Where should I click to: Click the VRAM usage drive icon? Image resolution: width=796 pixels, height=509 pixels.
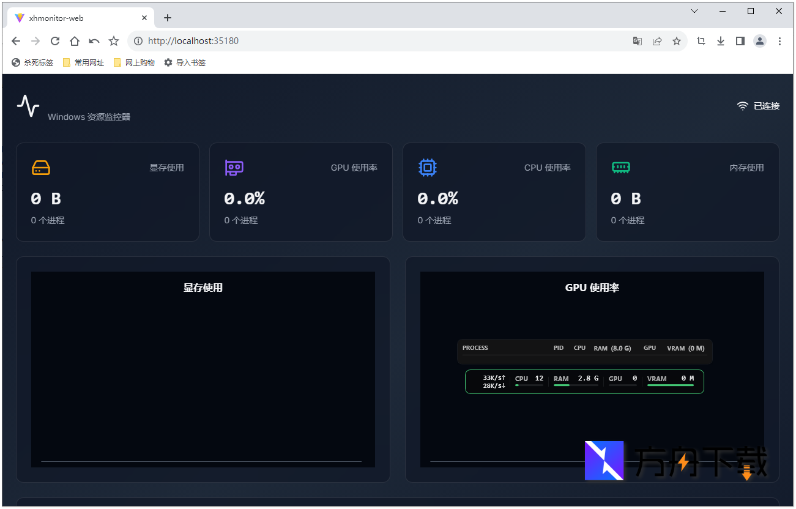41,168
